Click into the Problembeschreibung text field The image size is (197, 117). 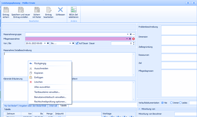(x=178, y=30)
